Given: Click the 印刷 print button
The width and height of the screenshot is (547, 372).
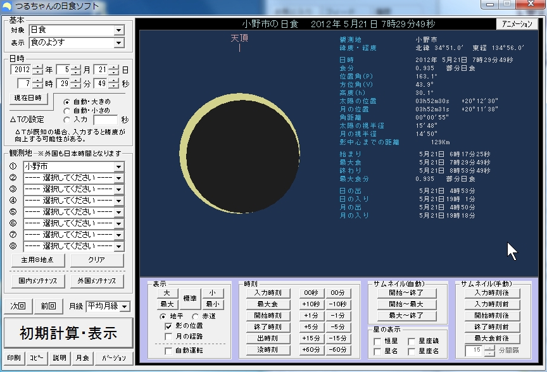Looking at the screenshot, I should coord(14,357).
